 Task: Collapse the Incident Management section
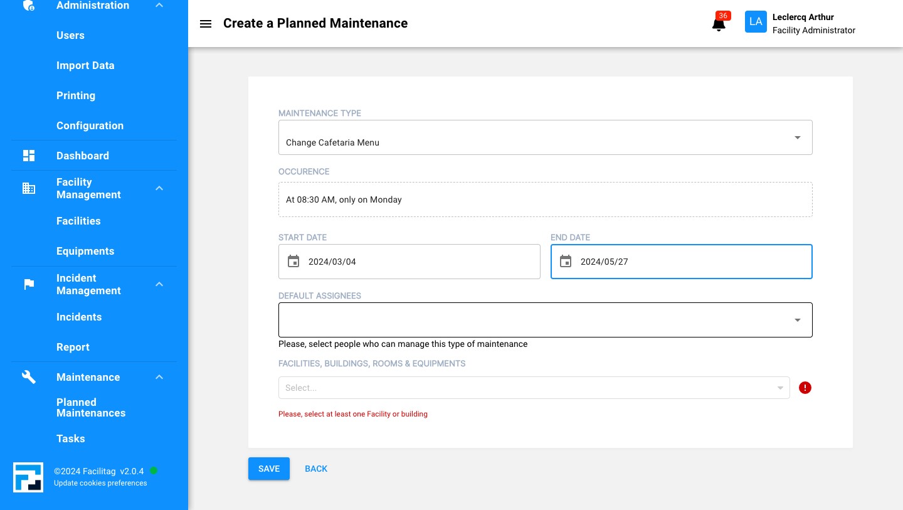(159, 284)
